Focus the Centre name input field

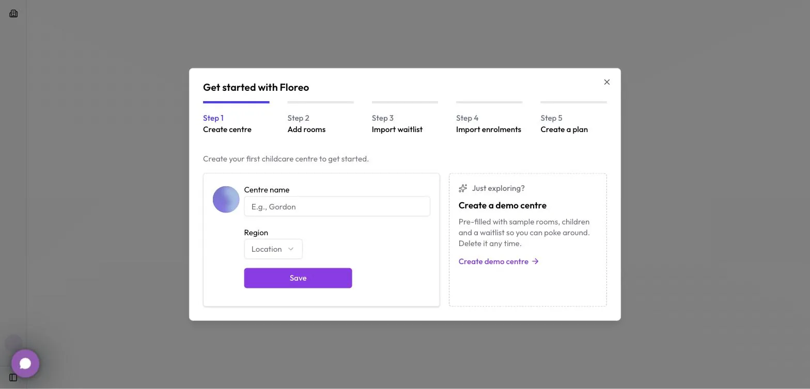(x=337, y=206)
